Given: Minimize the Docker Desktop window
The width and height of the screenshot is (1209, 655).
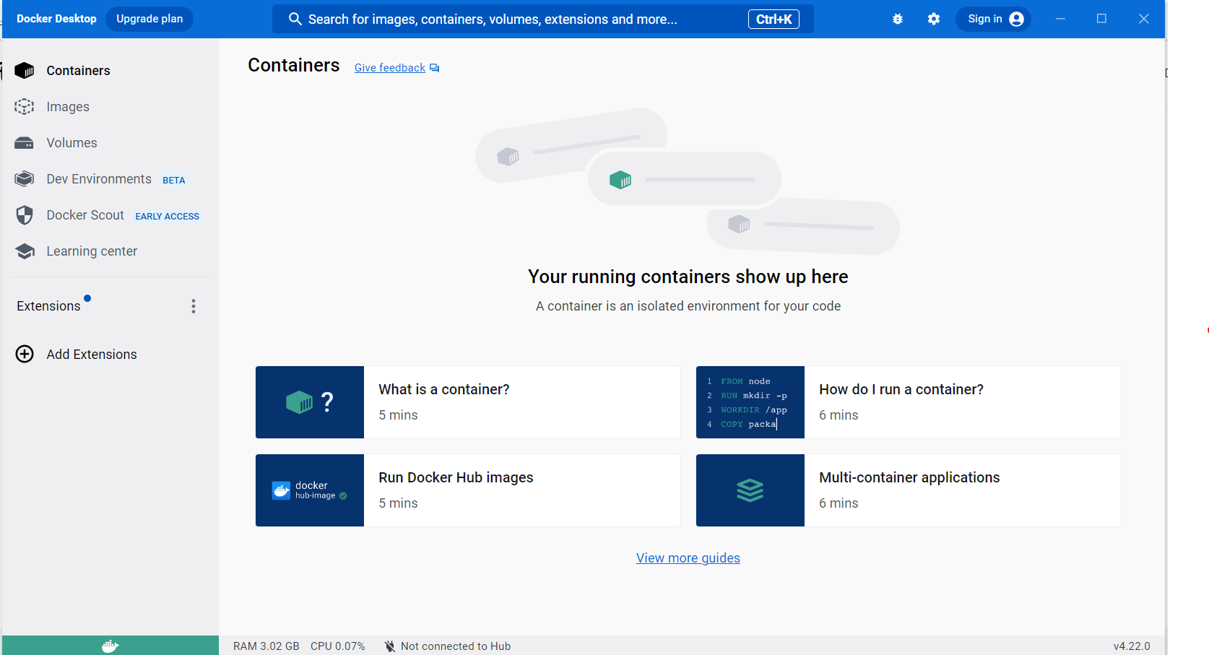Looking at the screenshot, I should point(1060,19).
